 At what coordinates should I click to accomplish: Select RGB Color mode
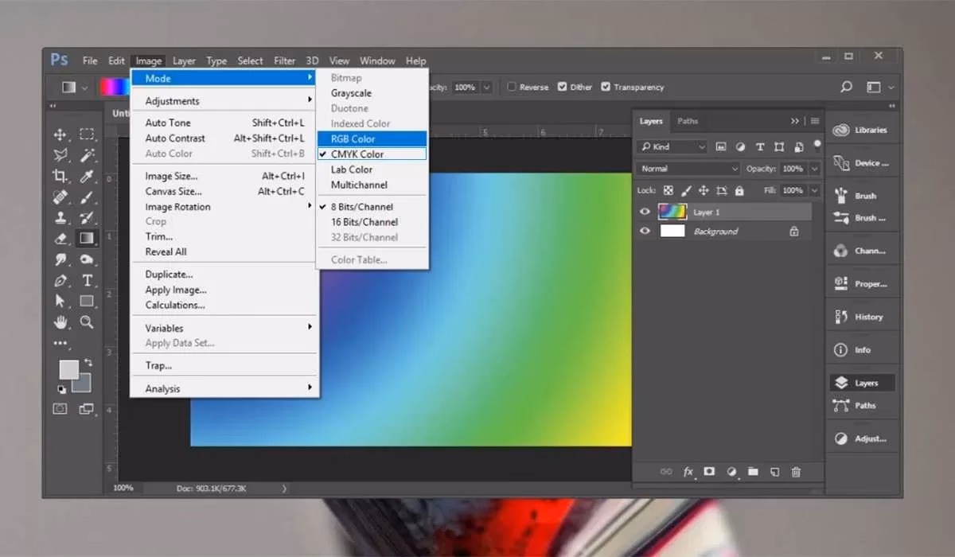point(353,138)
